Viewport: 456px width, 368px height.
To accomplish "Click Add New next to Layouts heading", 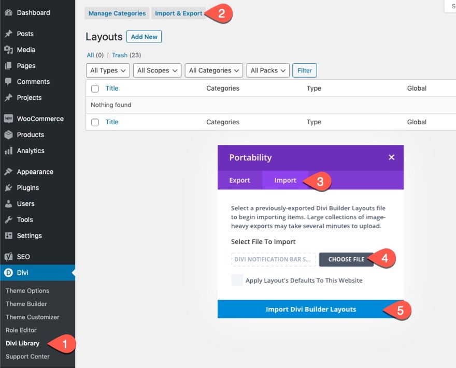I will pyautogui.click(x=144, y=36).
